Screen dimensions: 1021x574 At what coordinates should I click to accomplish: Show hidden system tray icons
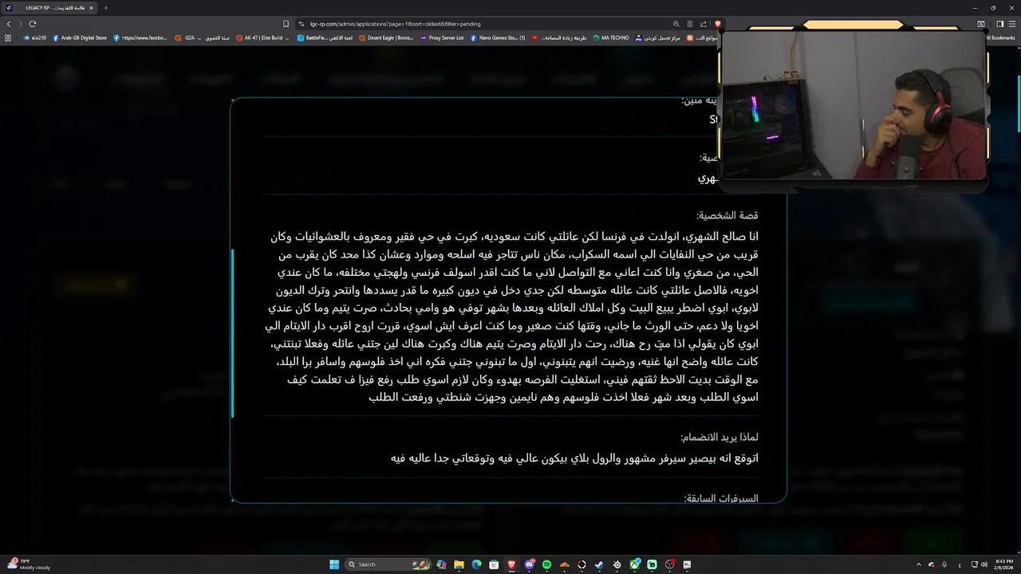(918, 564)
